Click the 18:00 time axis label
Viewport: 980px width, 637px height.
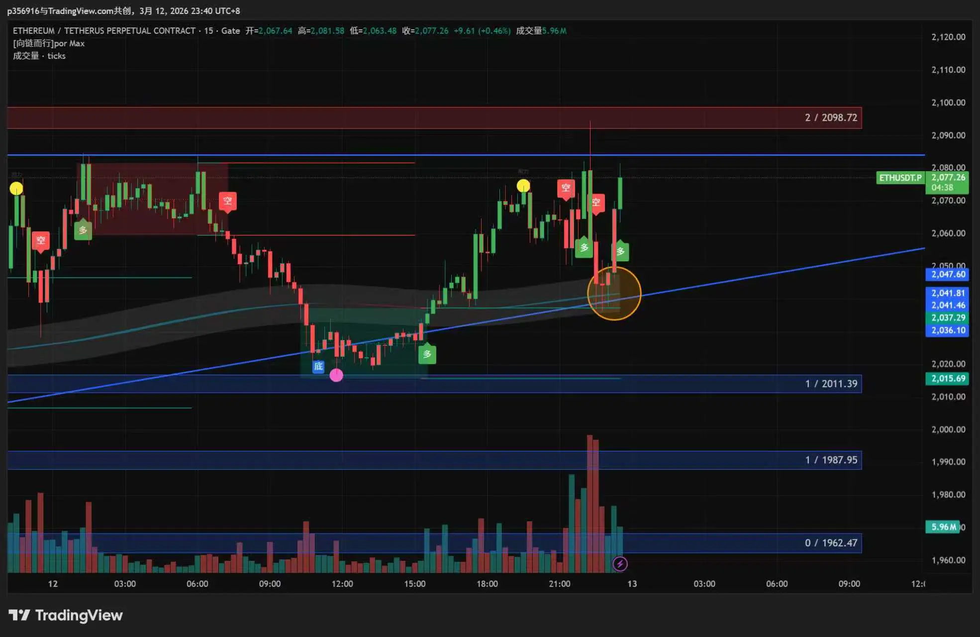tap(487, 584)
